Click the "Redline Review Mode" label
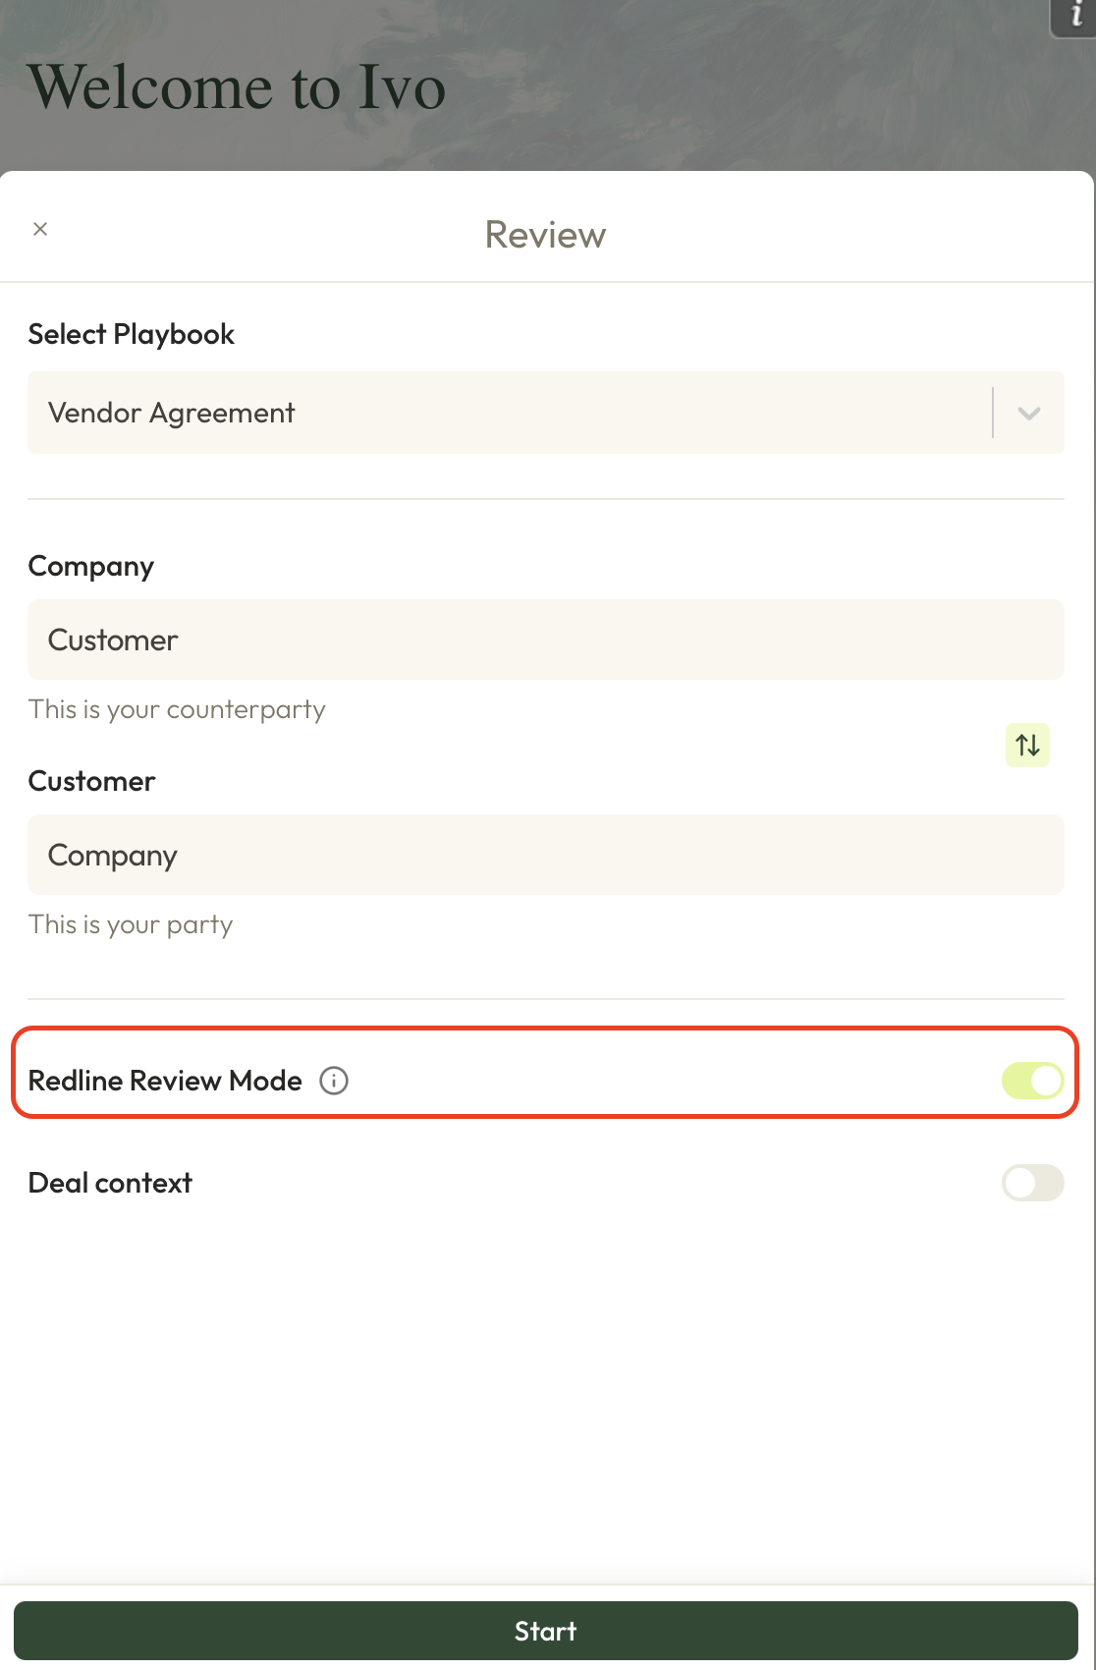The image size is (1096, 1670). pyautogui.click(x=165, y=1081)
